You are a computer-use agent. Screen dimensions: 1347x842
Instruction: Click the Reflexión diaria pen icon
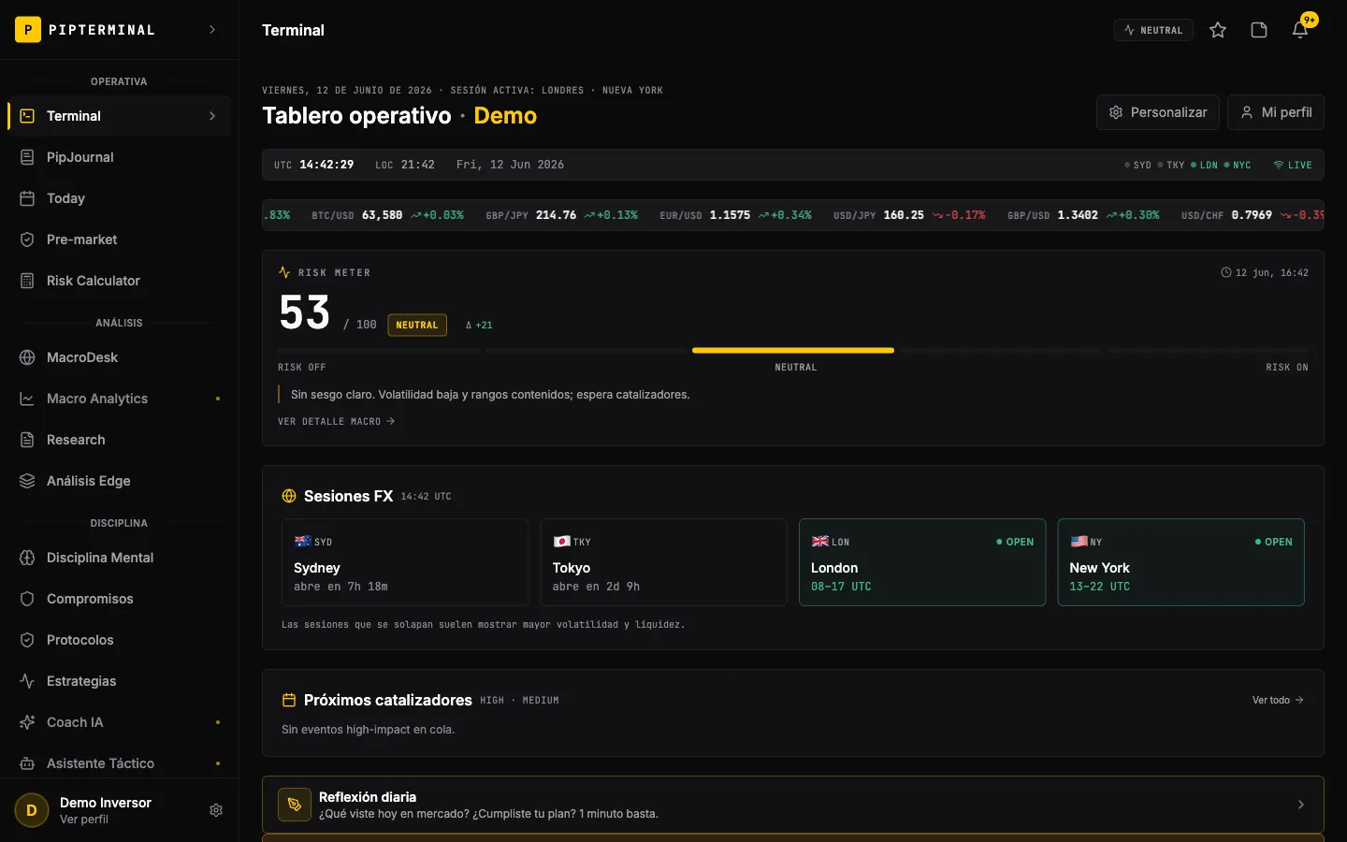[295, 805]
